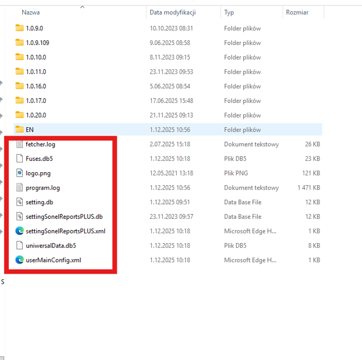Select the program.log file name
Viewport: 362px width, 360px height.
[43, 188]
